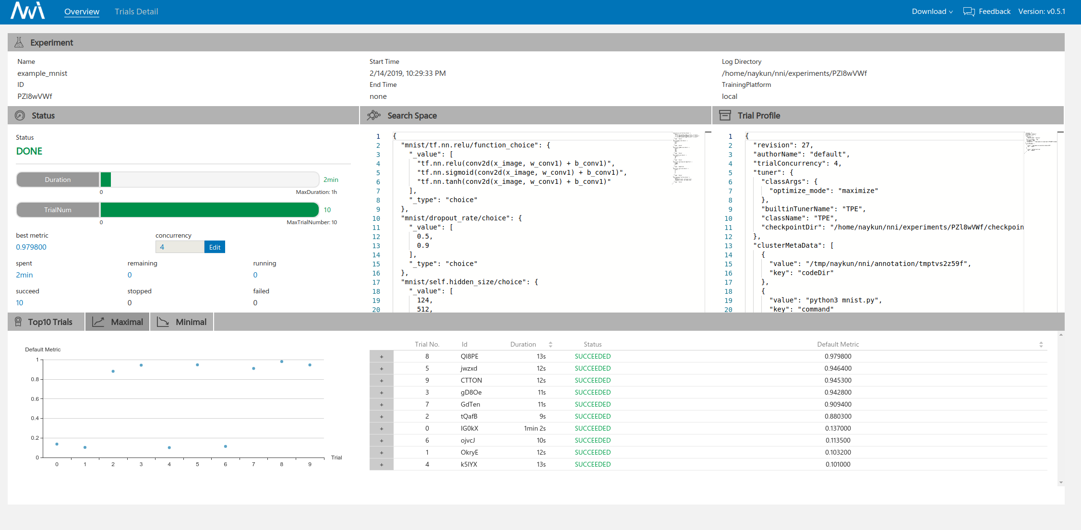Click the Trial Profile editor minimap
This screenshot has width=1081, height=530.
coord(1040,143)
